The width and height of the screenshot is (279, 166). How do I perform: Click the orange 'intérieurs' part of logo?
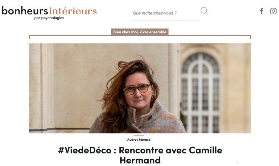click(73, 11)
